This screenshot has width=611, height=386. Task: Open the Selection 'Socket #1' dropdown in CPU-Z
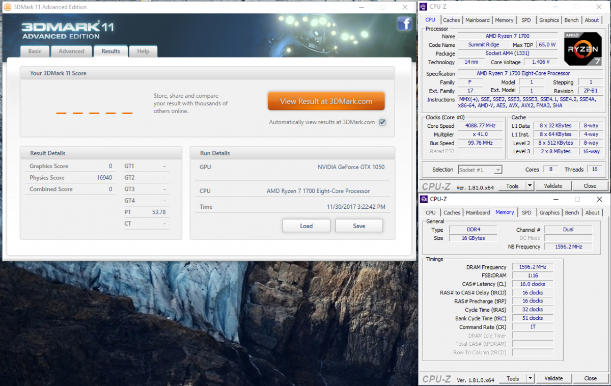pyautogui.click(x=480, y=170)
